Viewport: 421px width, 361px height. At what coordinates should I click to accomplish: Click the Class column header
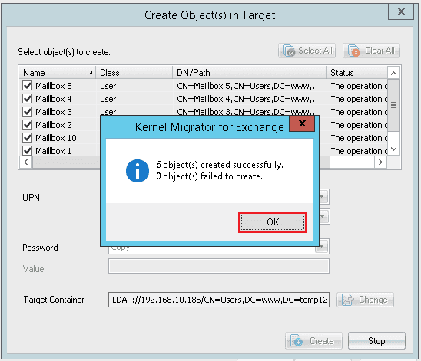click(134, 73)
